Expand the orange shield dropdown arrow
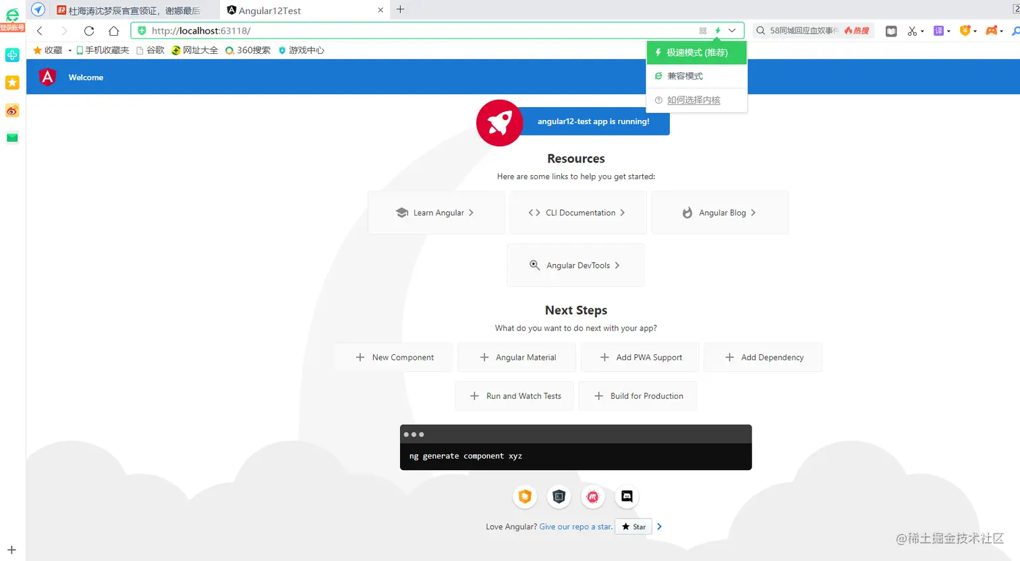The image size is (1020, 561). point(975,32)
